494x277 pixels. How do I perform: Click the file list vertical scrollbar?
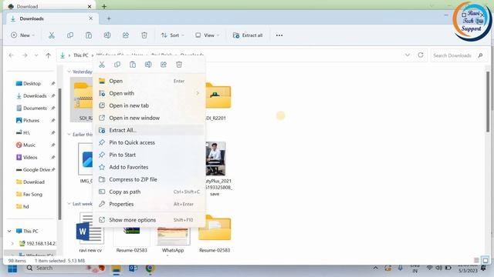(487, 102)
